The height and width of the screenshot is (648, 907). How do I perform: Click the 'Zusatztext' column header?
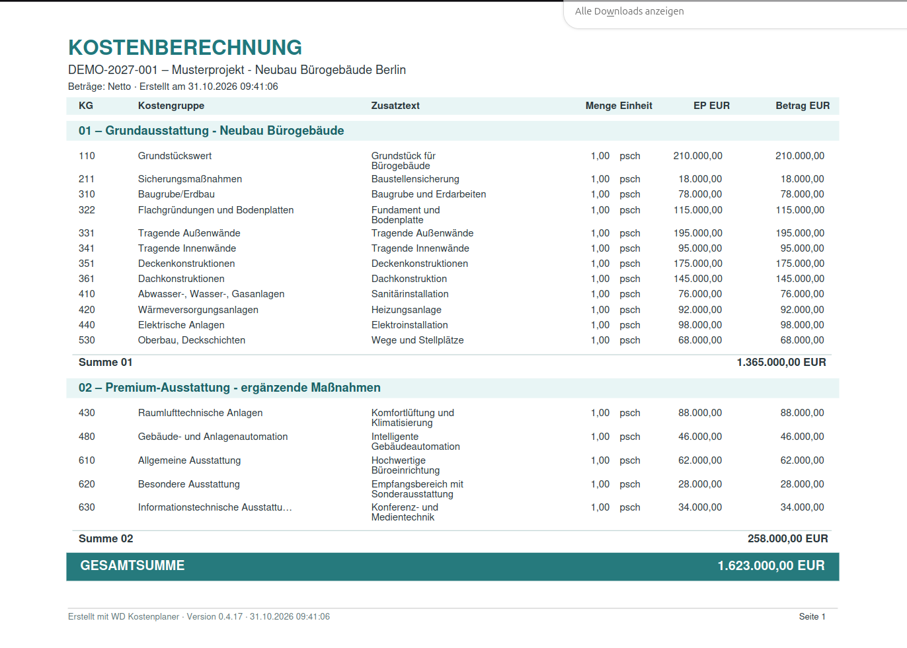[395, 106]
